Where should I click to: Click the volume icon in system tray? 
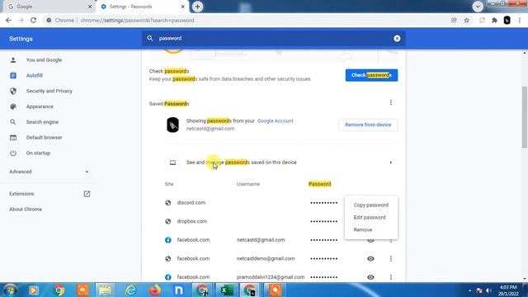488,290
